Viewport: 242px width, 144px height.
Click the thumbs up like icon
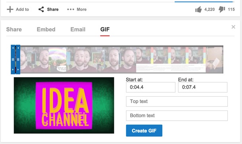[x=198, y=9]
